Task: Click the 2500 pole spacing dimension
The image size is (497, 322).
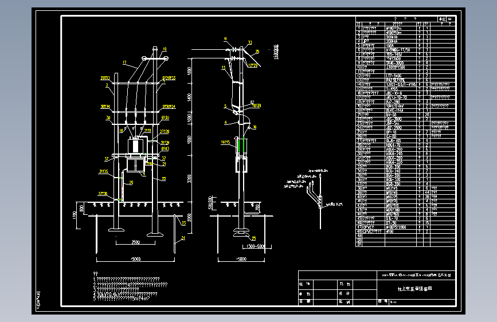Action: point(136,242)
